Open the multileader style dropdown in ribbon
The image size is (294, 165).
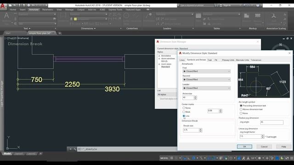175,14
